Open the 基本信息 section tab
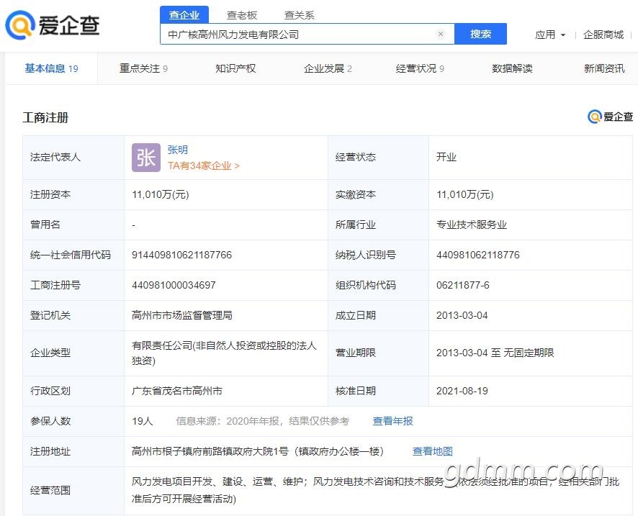This screenshot has width=638, height=516. (51, 68)
